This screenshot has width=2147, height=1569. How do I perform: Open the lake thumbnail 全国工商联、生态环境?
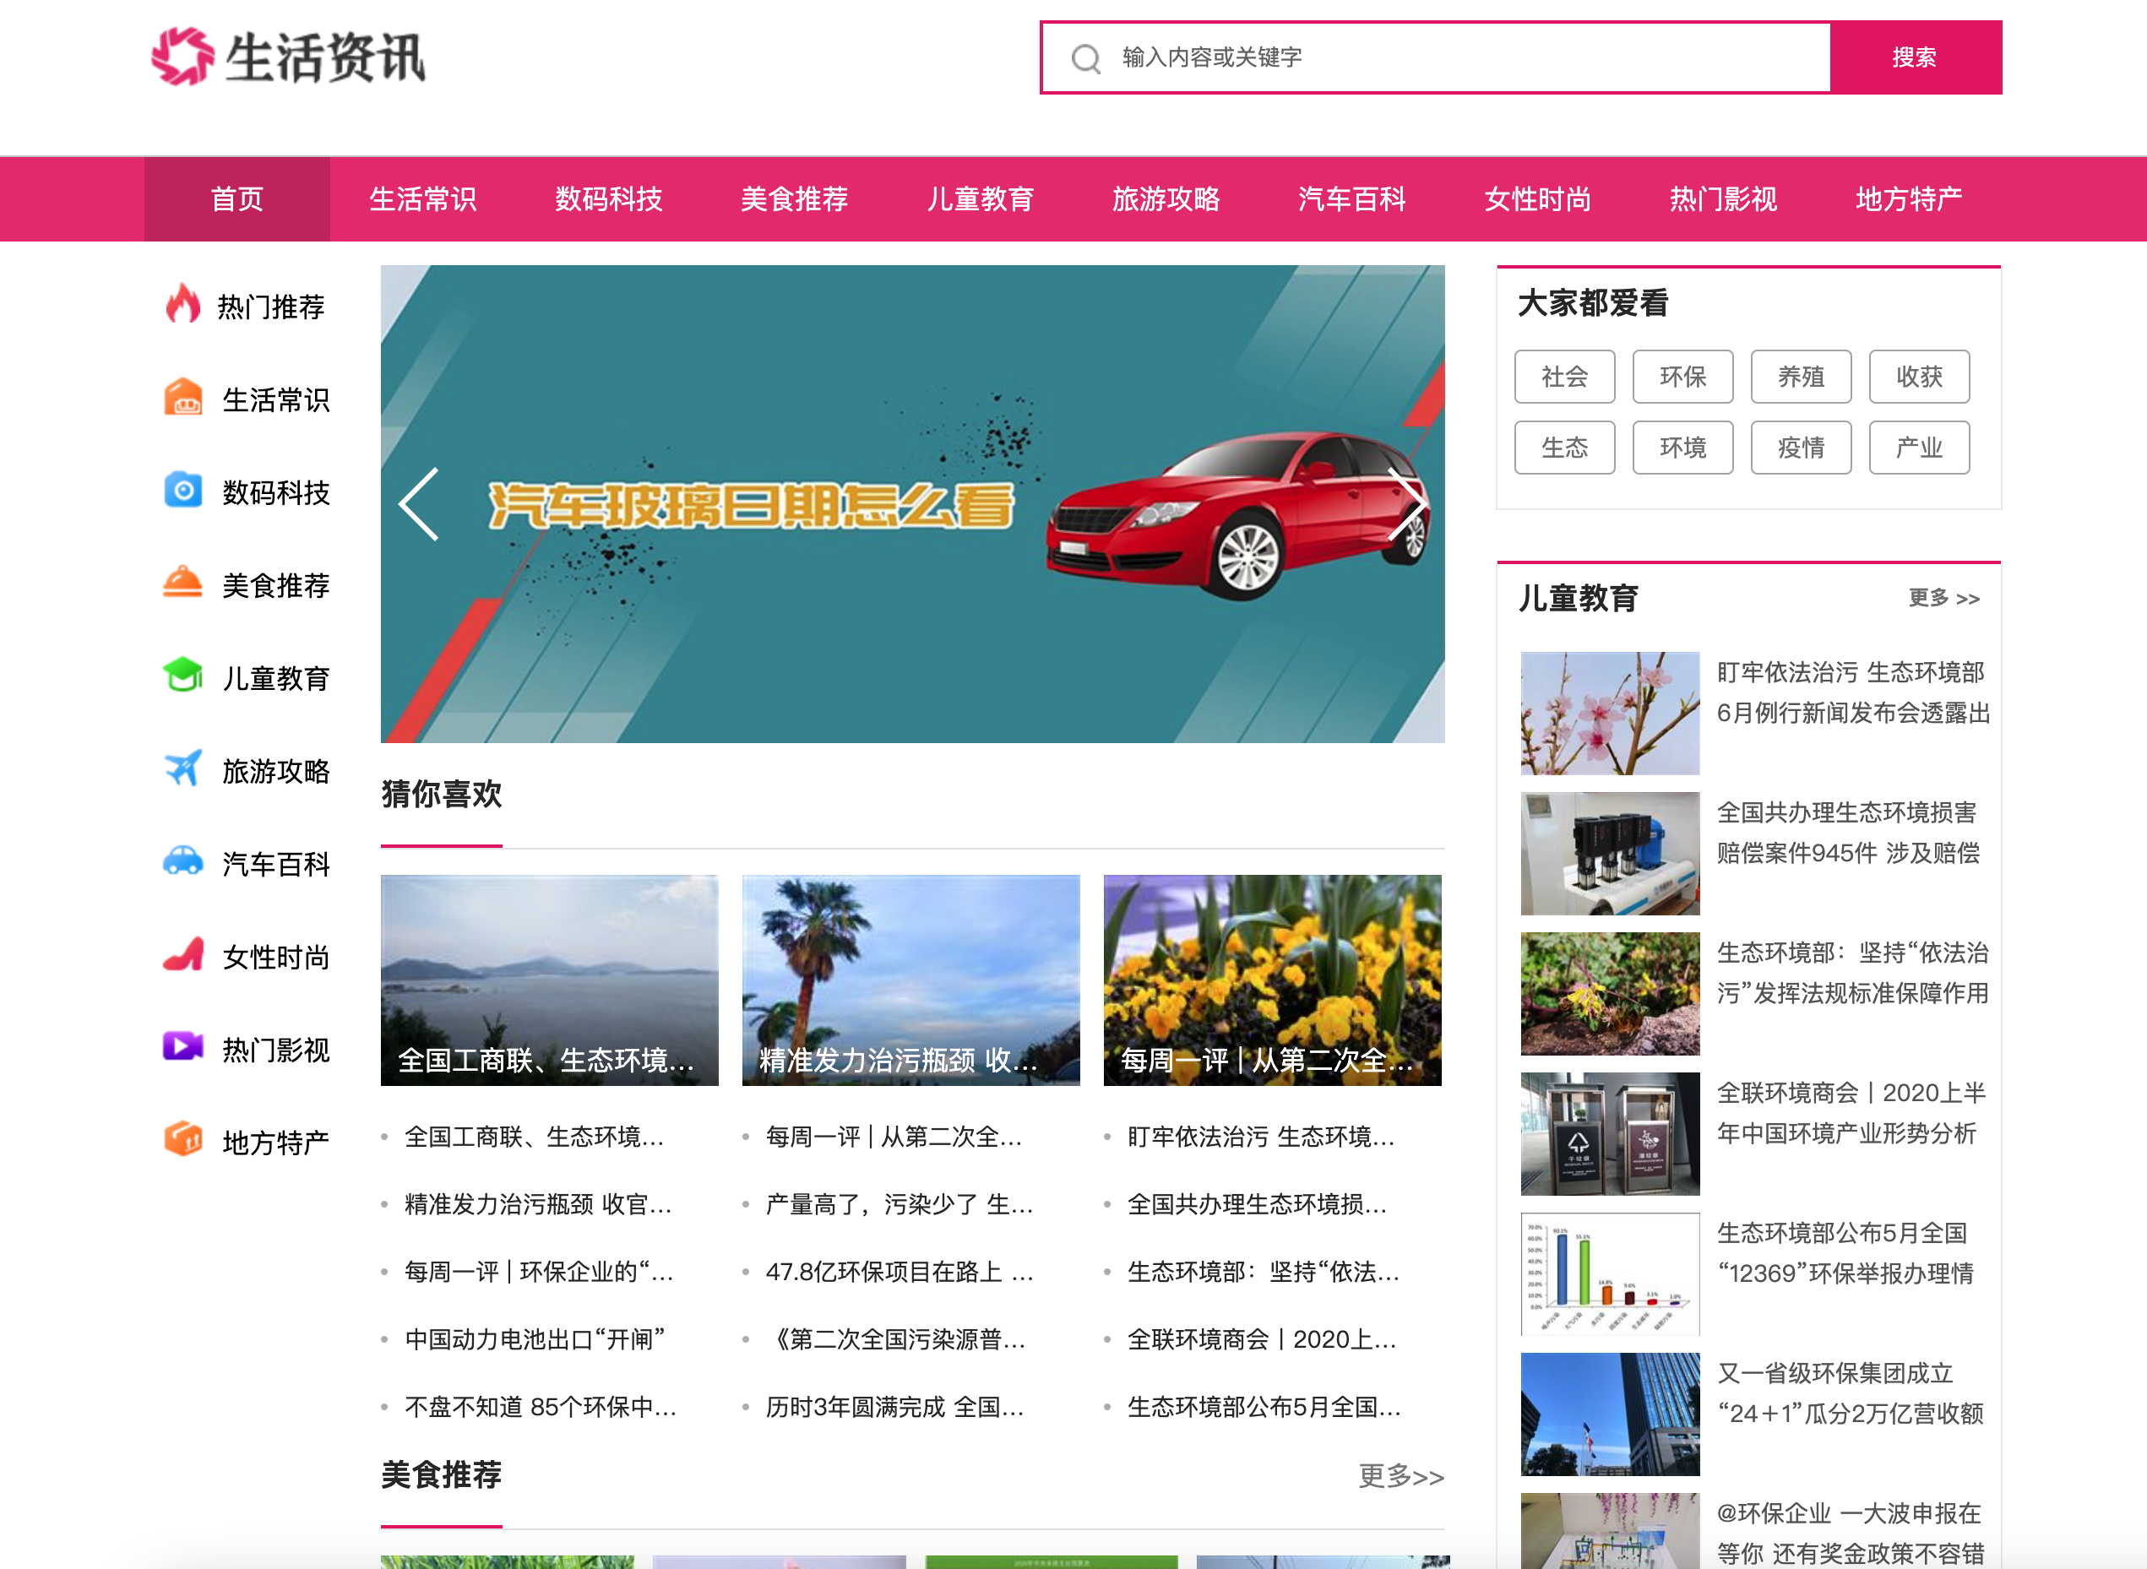coord(549,980)
